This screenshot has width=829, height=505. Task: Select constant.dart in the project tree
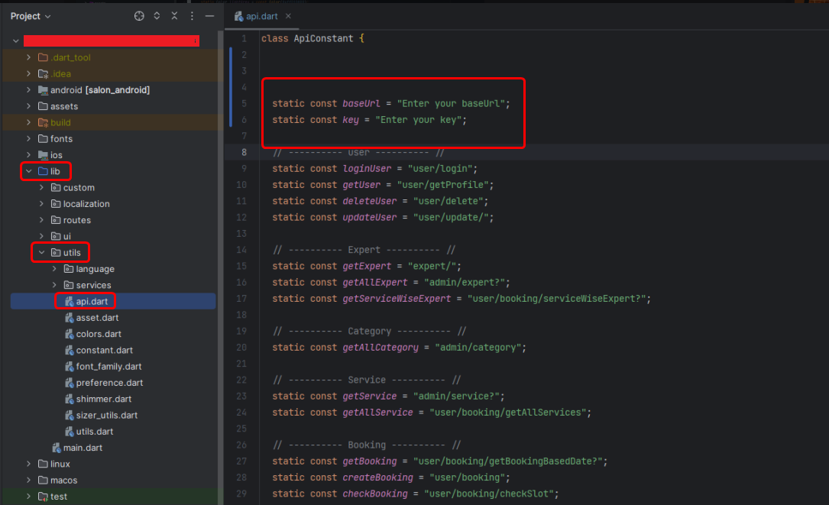104,351
